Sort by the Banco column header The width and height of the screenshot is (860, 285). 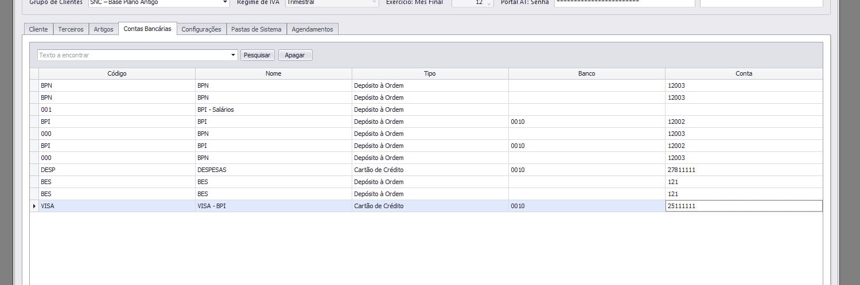(586, 74)
